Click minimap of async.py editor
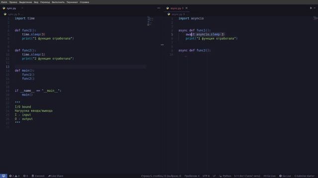 tap(316, 18)
